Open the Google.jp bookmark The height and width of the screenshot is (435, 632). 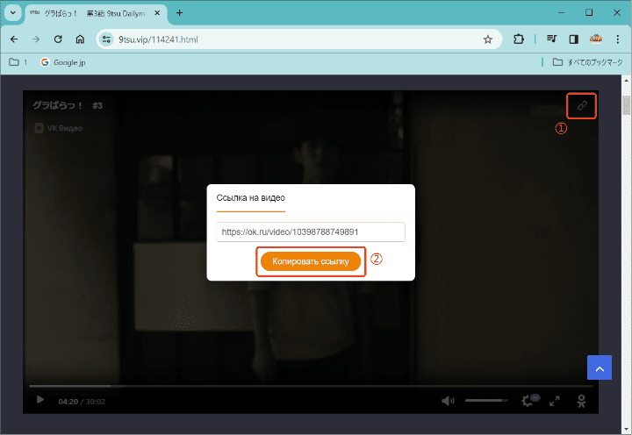tap(63, 62)
